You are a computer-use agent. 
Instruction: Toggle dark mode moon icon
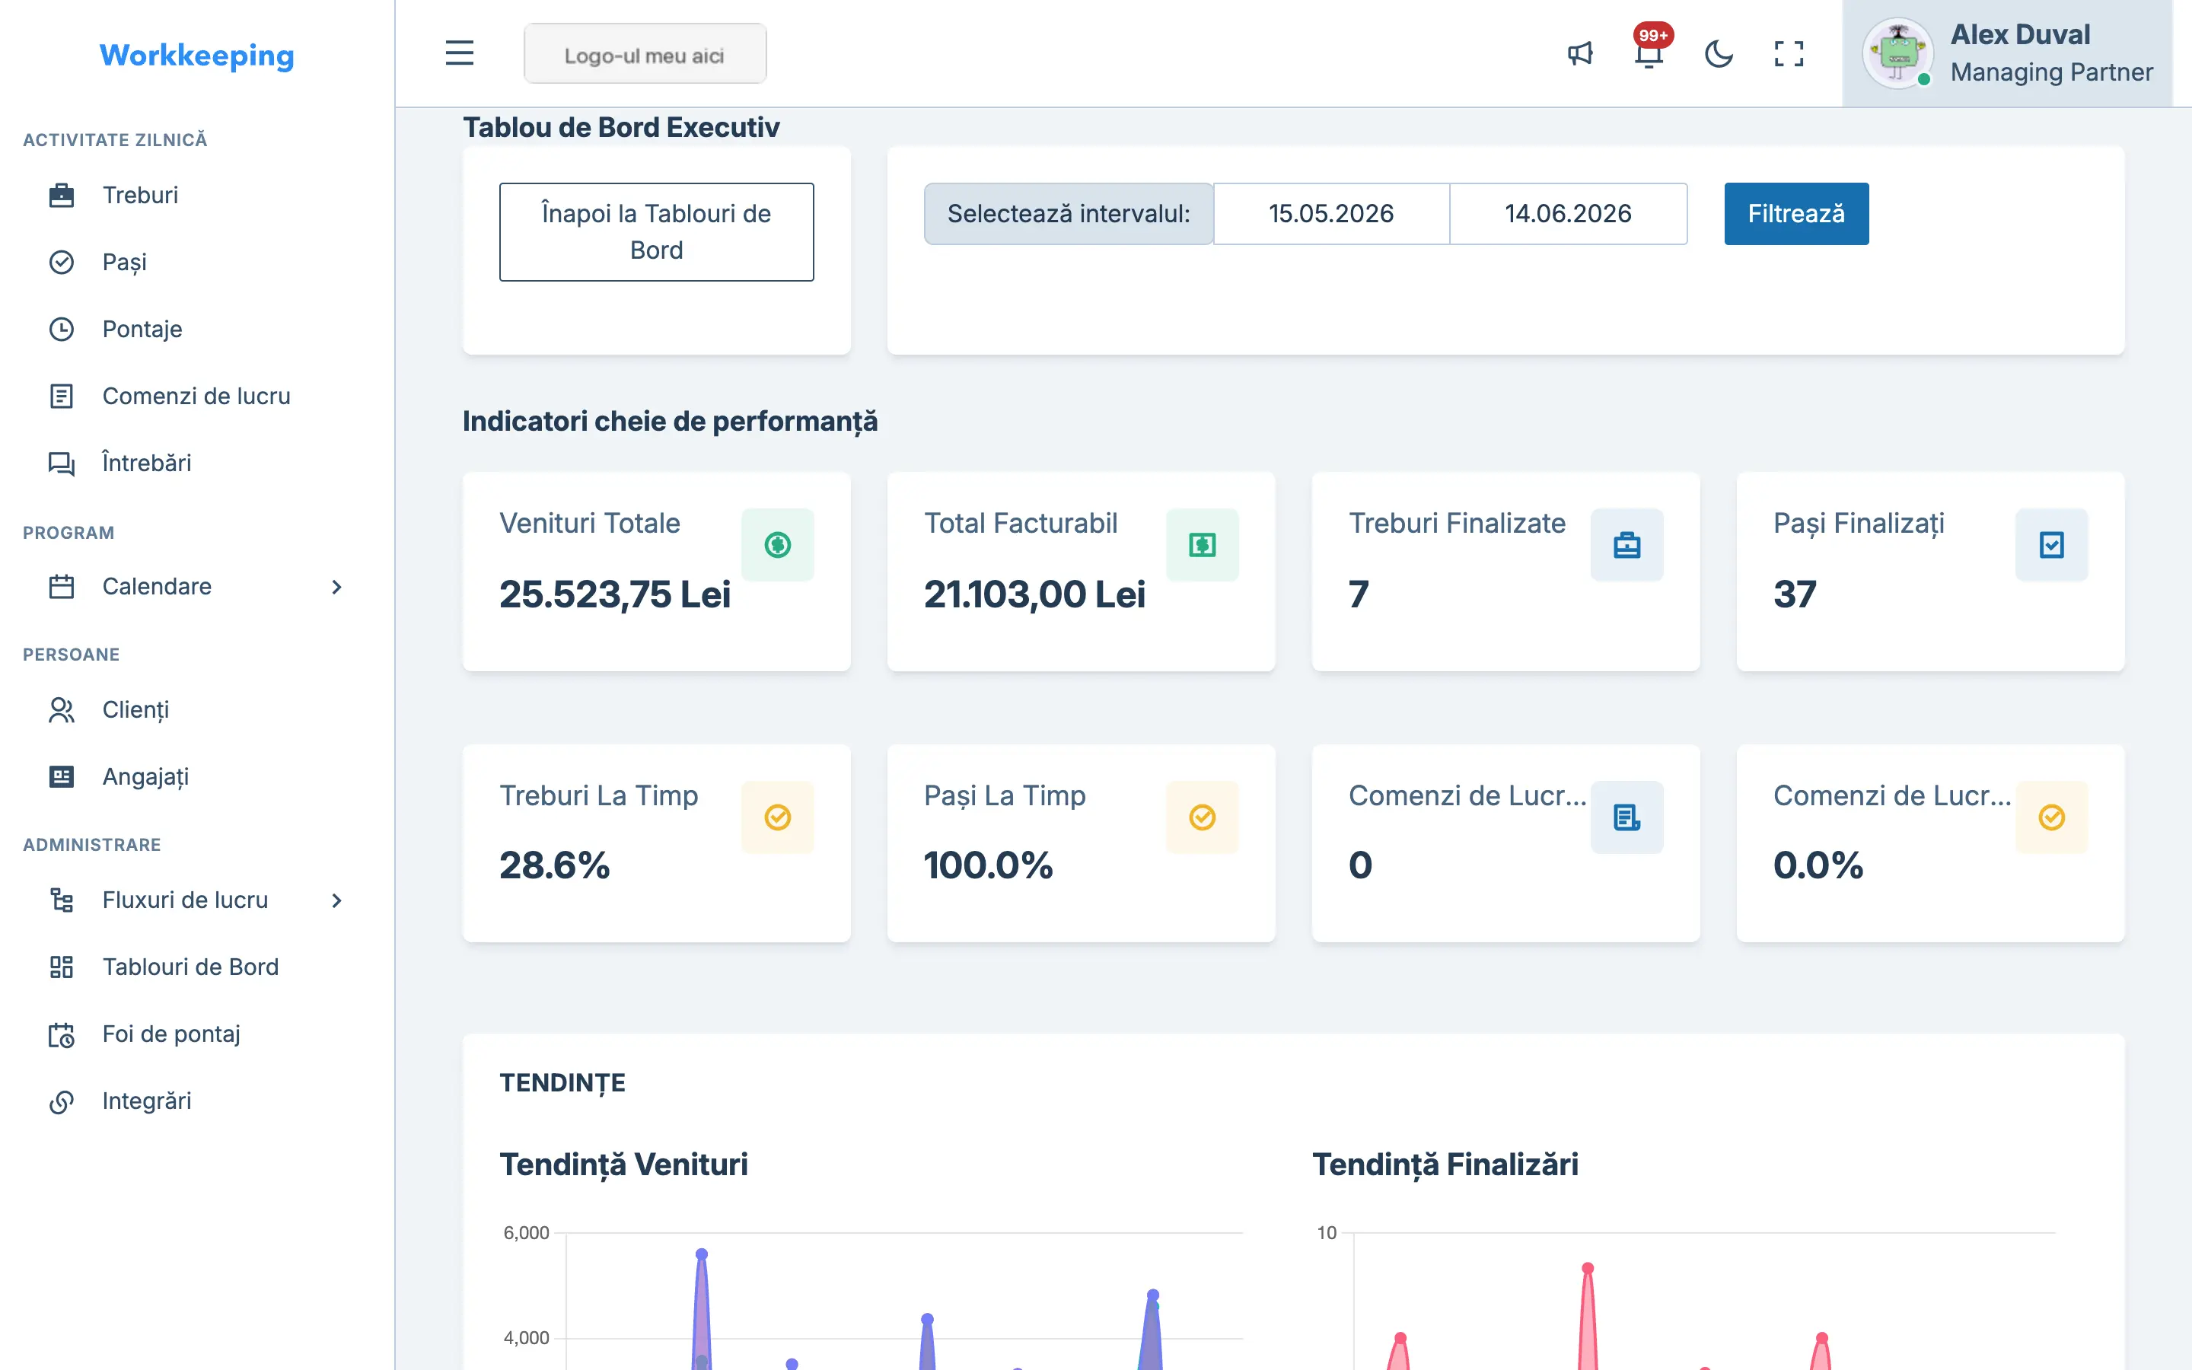click(1719, 53)
